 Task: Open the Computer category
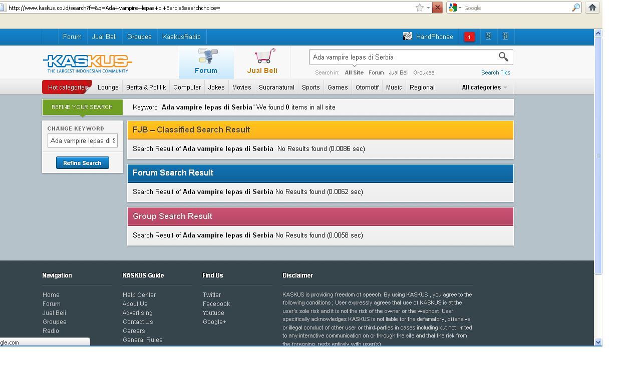click(187, 87)
